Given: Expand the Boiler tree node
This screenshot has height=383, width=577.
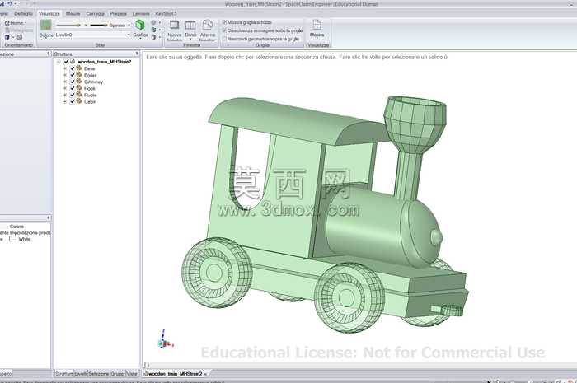Looking at the screenshot, I should pos(65,75).
